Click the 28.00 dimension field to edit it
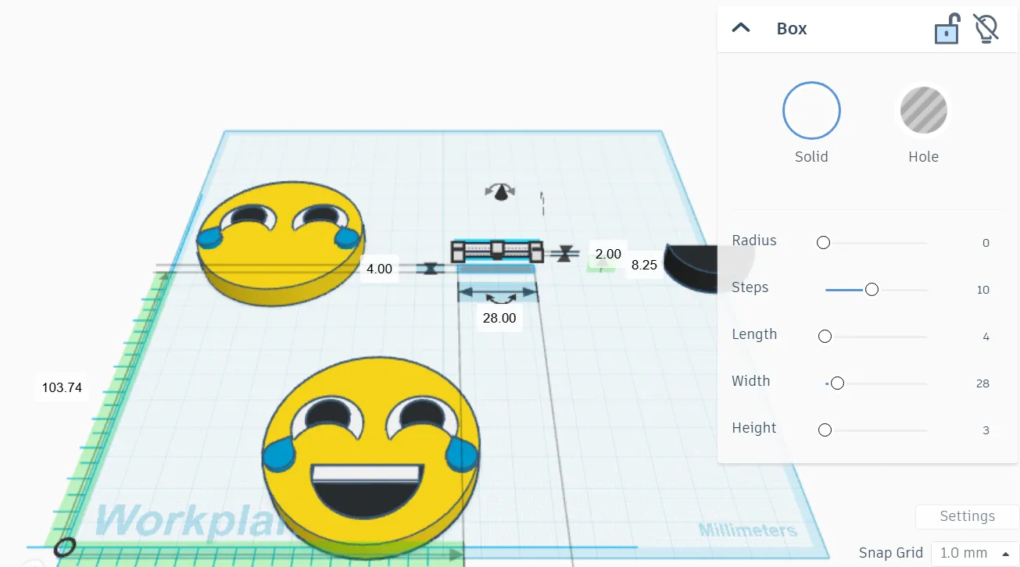Screen dimensions: 1020x567 (x=499, y=318)
